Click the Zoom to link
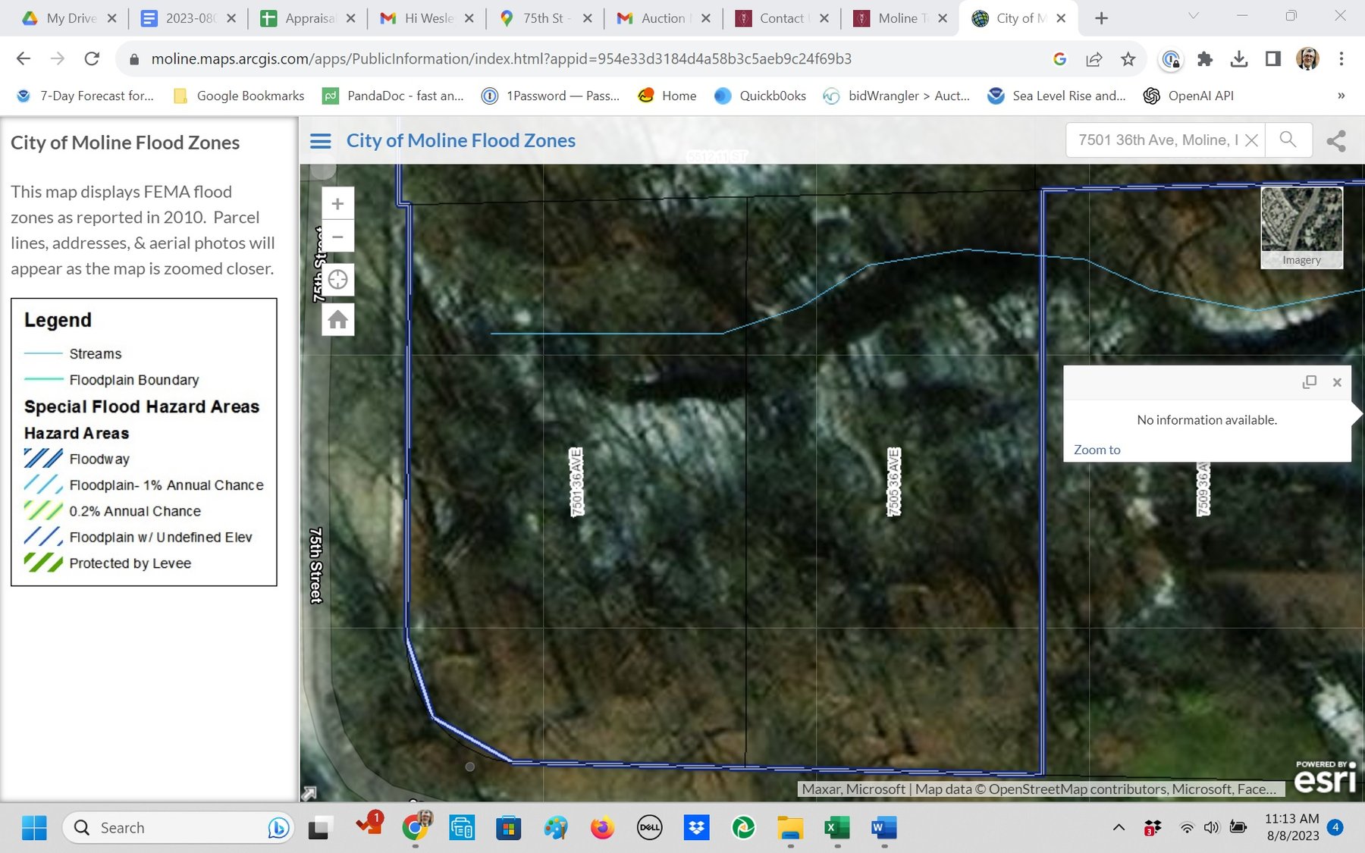This screenshot has height=853, width=1365. point(1097,450)
